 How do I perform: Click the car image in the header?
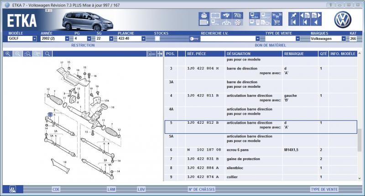coord(88,21)
